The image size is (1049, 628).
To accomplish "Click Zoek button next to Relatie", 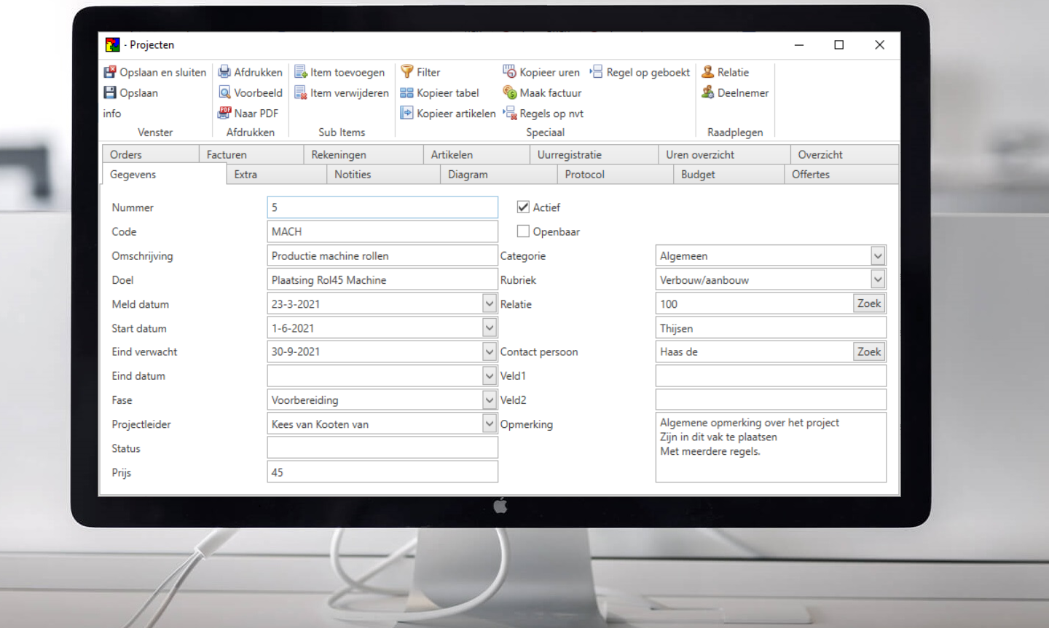I will pos(869,303).
